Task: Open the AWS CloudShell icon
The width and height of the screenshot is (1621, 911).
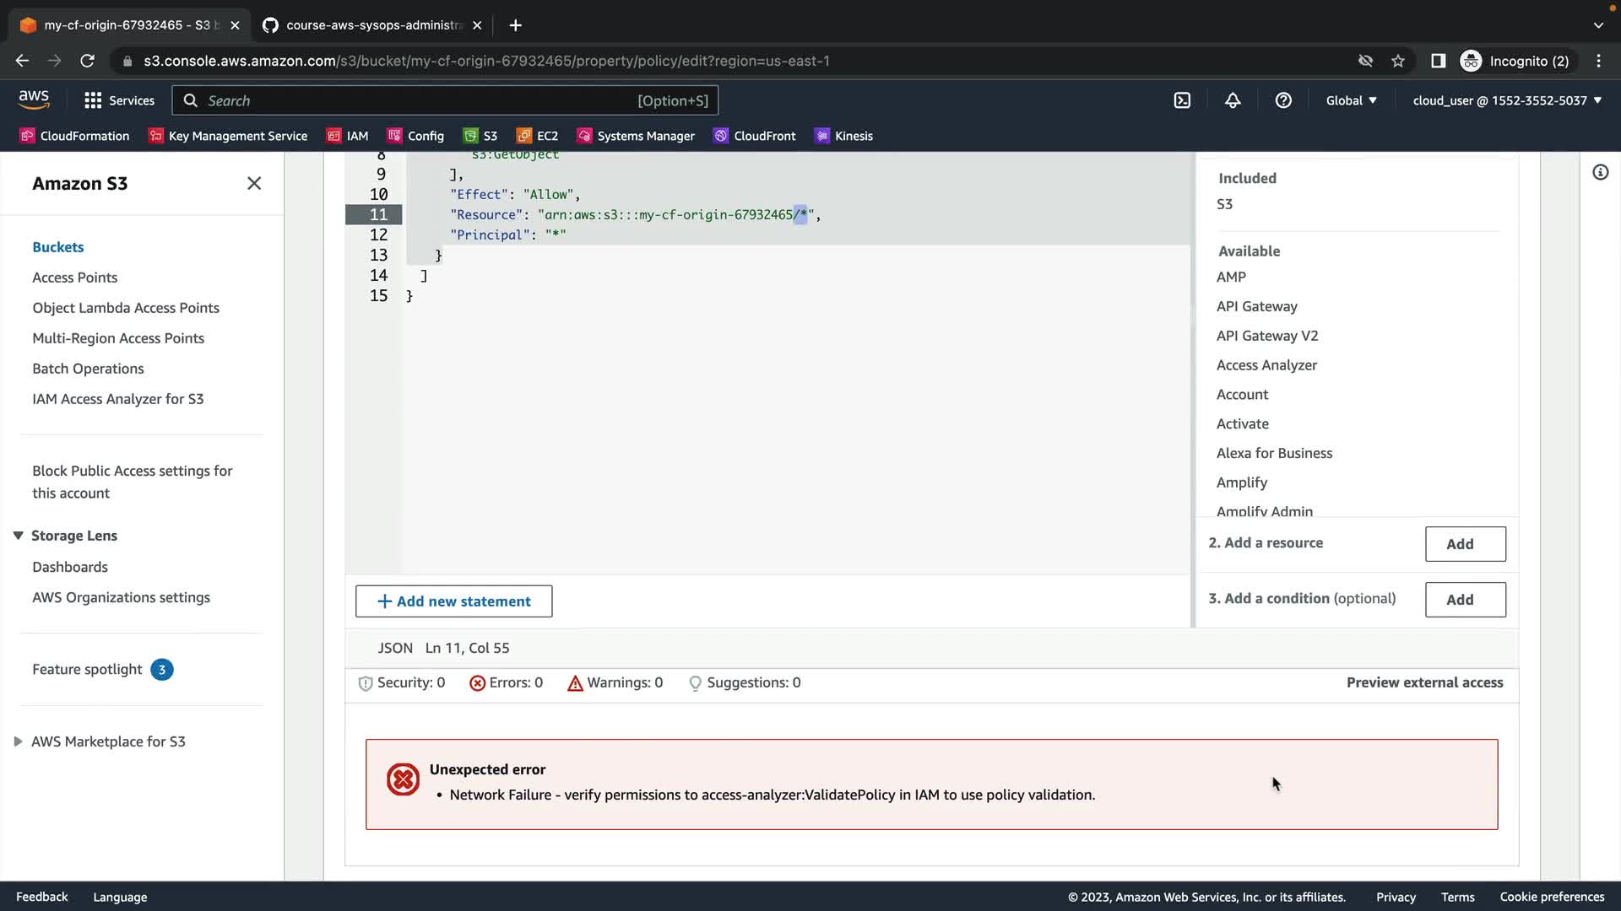Action: (x=1182, y=100)
